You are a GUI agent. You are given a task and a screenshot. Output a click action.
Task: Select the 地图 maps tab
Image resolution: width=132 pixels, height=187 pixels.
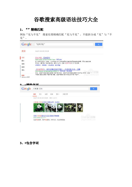(x=46, y=94)
